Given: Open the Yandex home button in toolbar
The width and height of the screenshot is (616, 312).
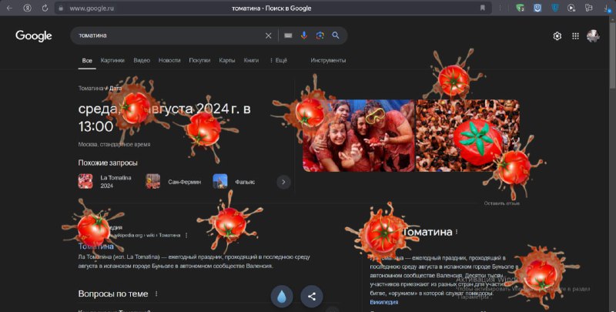Looking at the screenshot, I should (x=27, y=8).
